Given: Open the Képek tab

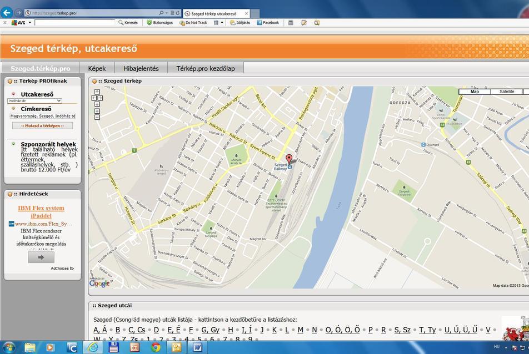Looking at the screenshot, I should coord(97,68).
